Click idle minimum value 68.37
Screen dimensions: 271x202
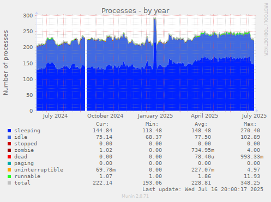[154, 137]
